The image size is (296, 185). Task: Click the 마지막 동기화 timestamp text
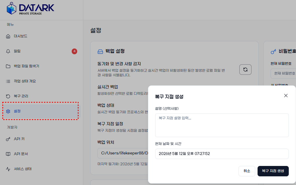123,164
